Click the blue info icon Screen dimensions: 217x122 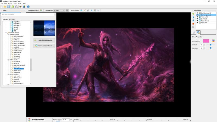point(28,7)
